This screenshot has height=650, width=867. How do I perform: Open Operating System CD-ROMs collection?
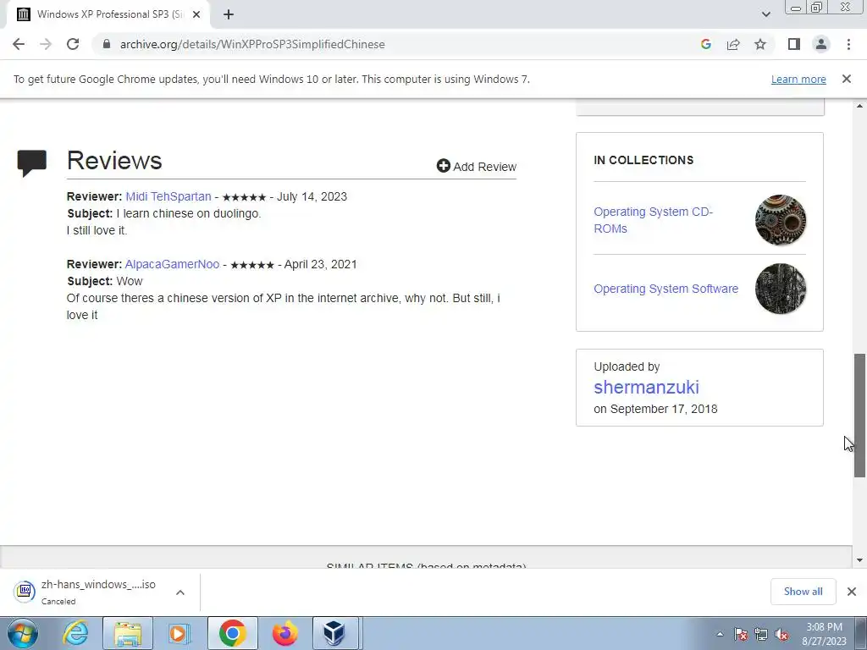click(653, 220)
